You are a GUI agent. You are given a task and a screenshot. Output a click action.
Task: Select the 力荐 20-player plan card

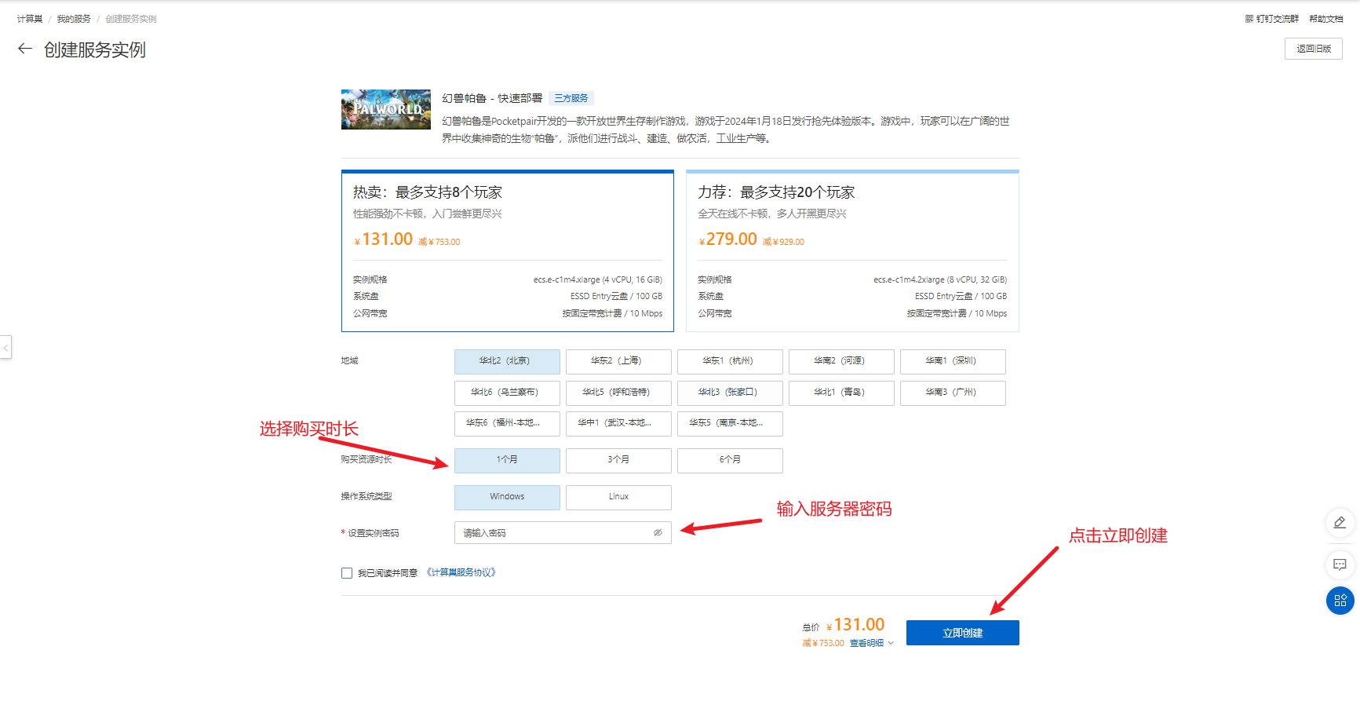pos(852,251)
